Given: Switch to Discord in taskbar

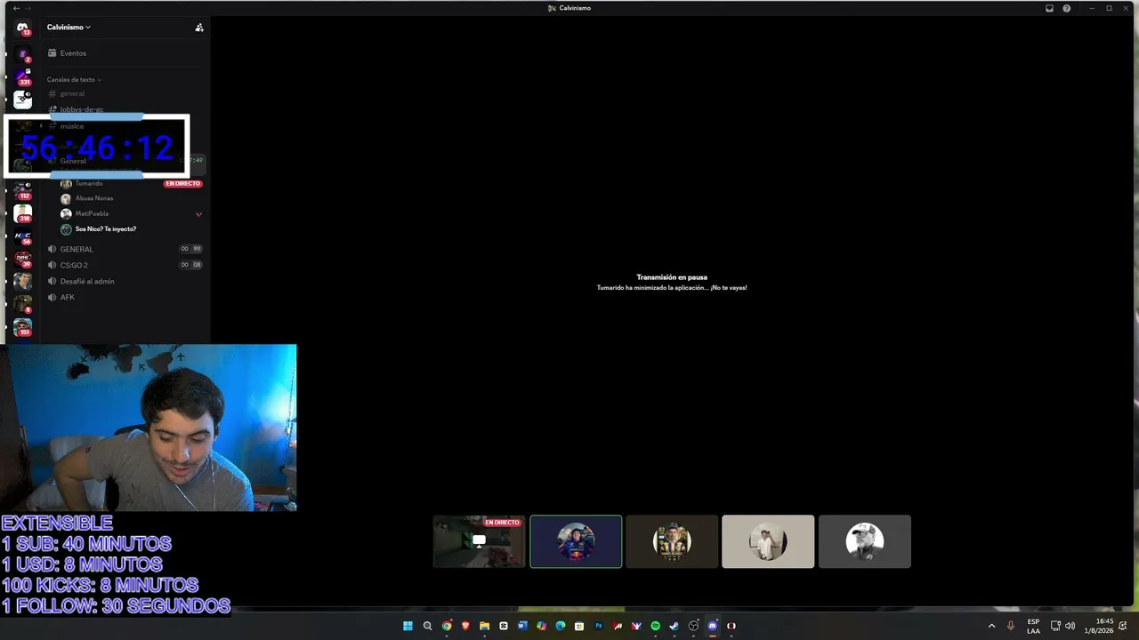Looking at the screenshot, I should (712, 626).
